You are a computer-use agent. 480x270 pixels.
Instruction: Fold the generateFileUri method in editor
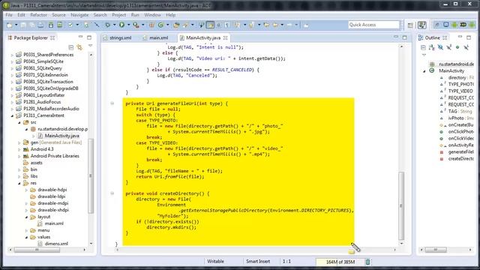point(112,103)
